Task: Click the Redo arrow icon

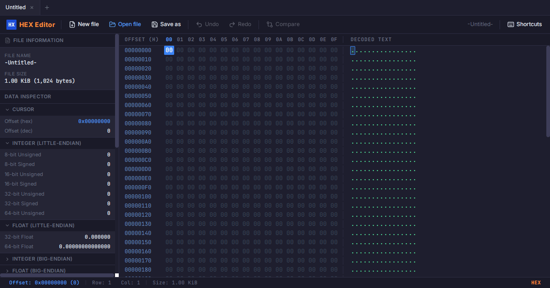Action: [232, 24]
